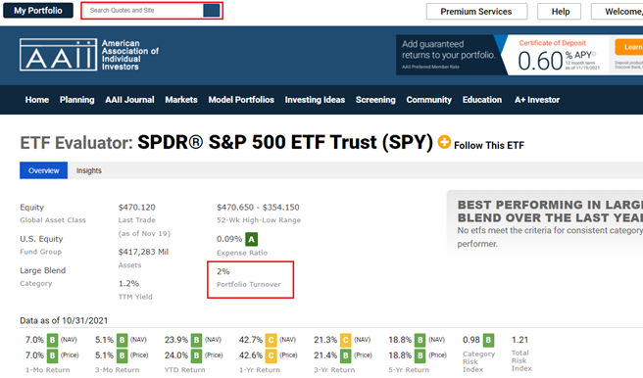Screen dimensions: 643x378
Task: Click the B grade badge for 3-Mo Price return
Action: point(122,355)
